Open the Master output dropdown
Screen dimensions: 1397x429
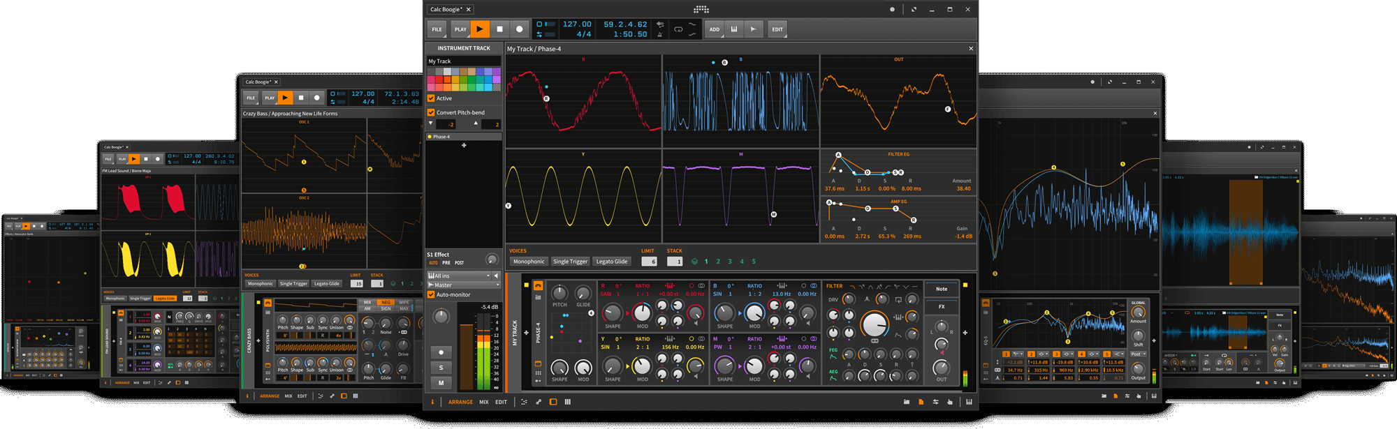click(464, 285)
